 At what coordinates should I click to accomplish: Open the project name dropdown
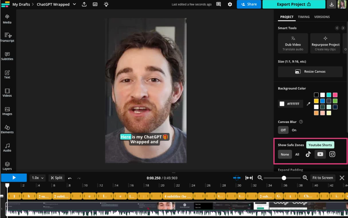[x=74, y=5]
